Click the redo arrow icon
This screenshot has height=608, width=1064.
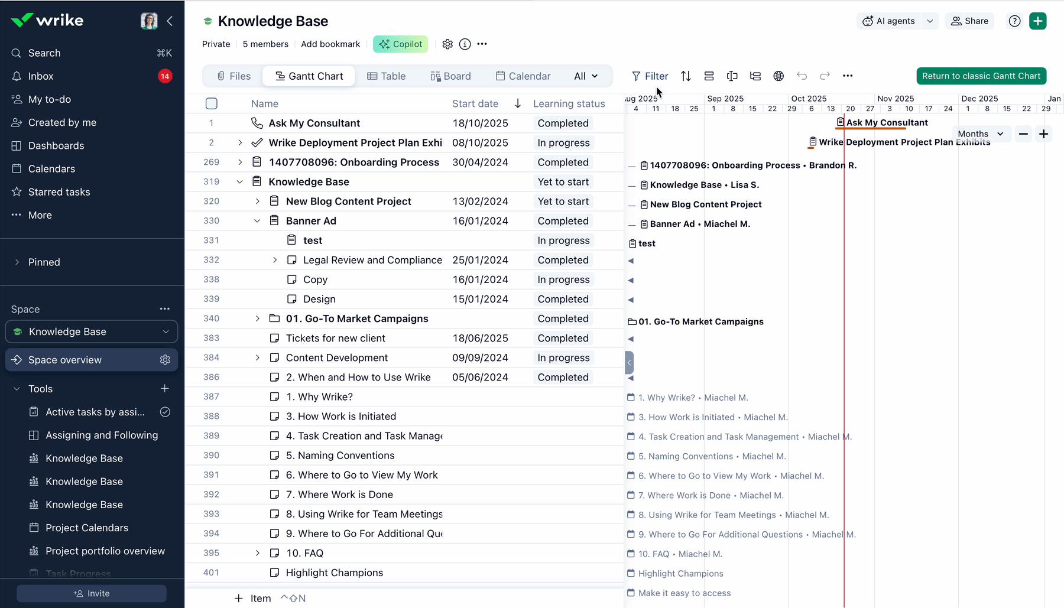point(825,76)
